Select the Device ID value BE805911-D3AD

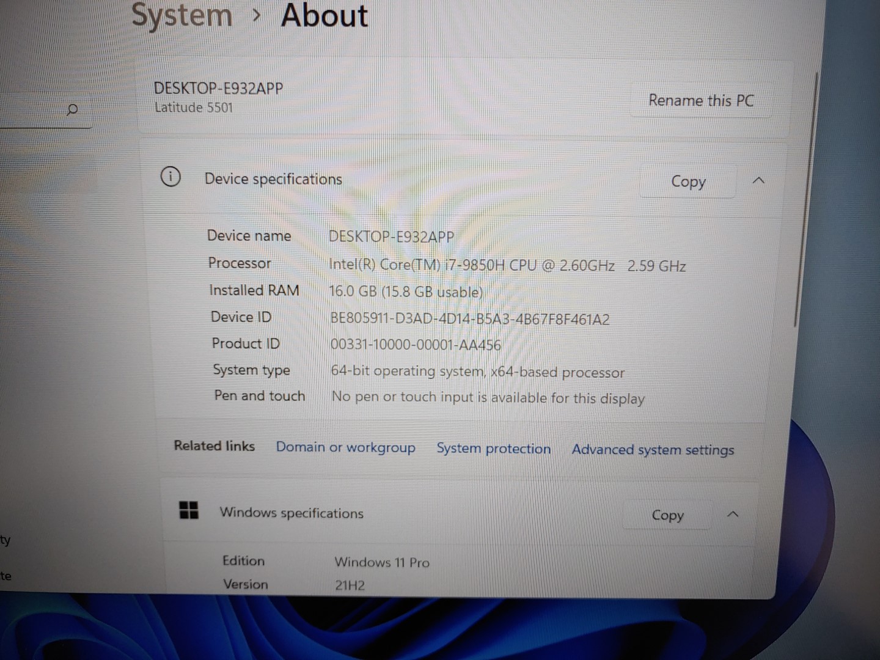[469, 319]
